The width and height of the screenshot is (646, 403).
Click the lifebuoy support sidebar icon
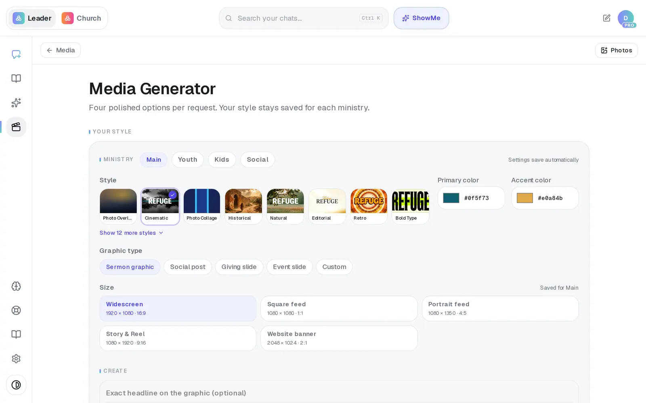(16, 310)
